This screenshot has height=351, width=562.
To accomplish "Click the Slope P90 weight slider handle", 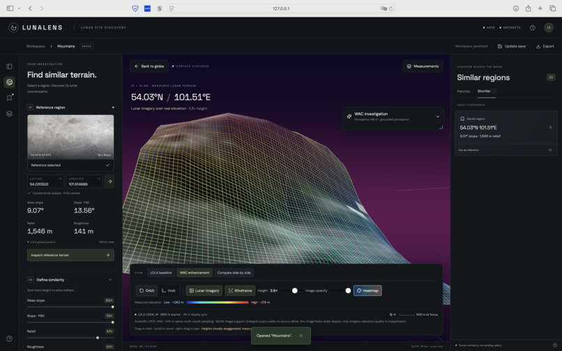I will (x=112, y=322).
